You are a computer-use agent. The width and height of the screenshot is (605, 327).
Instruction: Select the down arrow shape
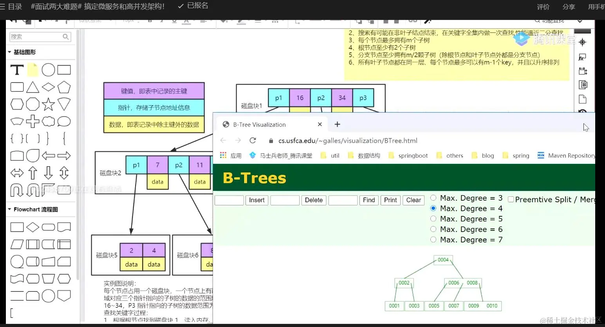pyautogui.click(x=48, y=173)
